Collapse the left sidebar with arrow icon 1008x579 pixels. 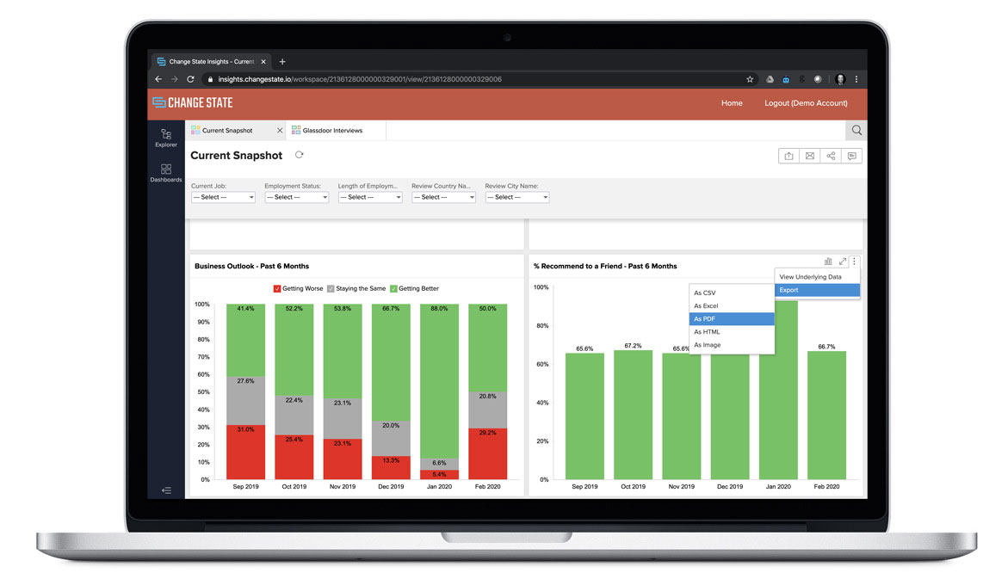tap(166, 490)
